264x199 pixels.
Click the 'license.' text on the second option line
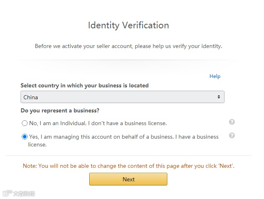pos(37,144)
